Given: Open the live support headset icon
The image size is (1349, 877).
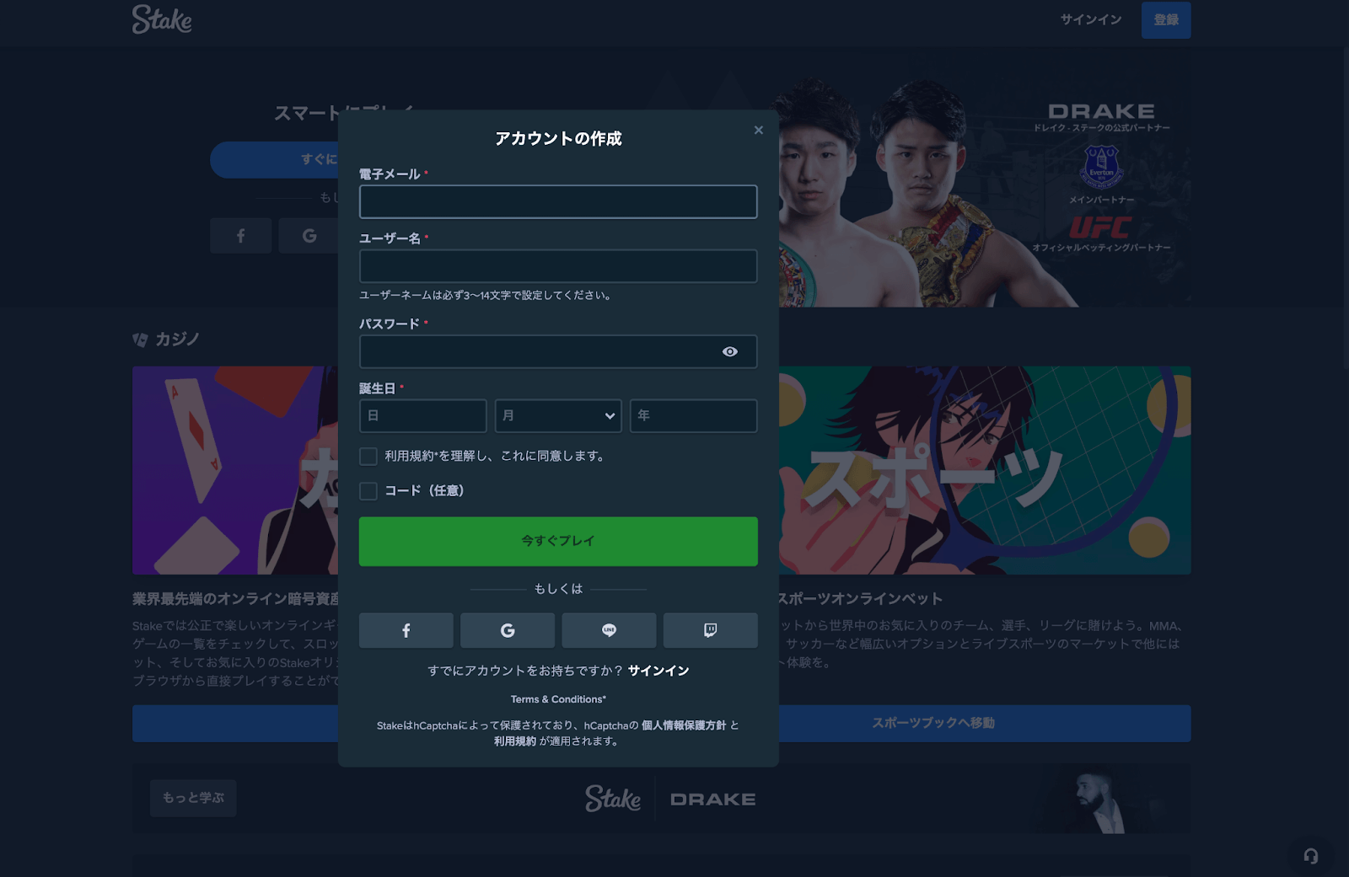Looking at the screenshot, I should click(1311, 856).
